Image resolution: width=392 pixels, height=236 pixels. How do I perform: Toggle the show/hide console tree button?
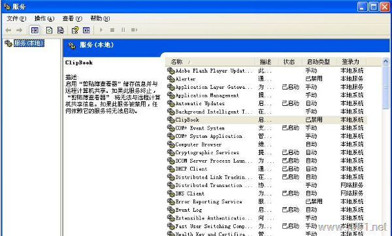pyautogui.click(x=35, y=30)
